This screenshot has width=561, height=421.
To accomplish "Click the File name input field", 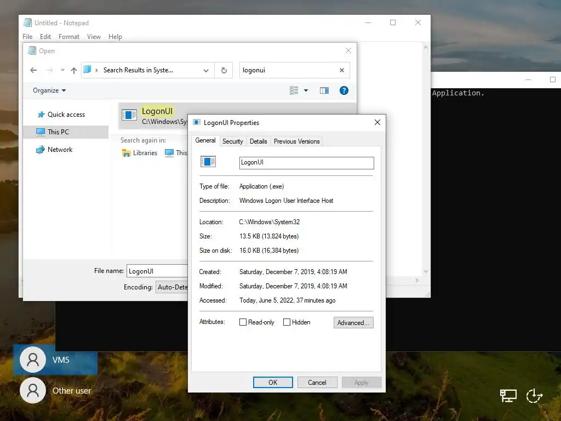I will coord(157,271).
